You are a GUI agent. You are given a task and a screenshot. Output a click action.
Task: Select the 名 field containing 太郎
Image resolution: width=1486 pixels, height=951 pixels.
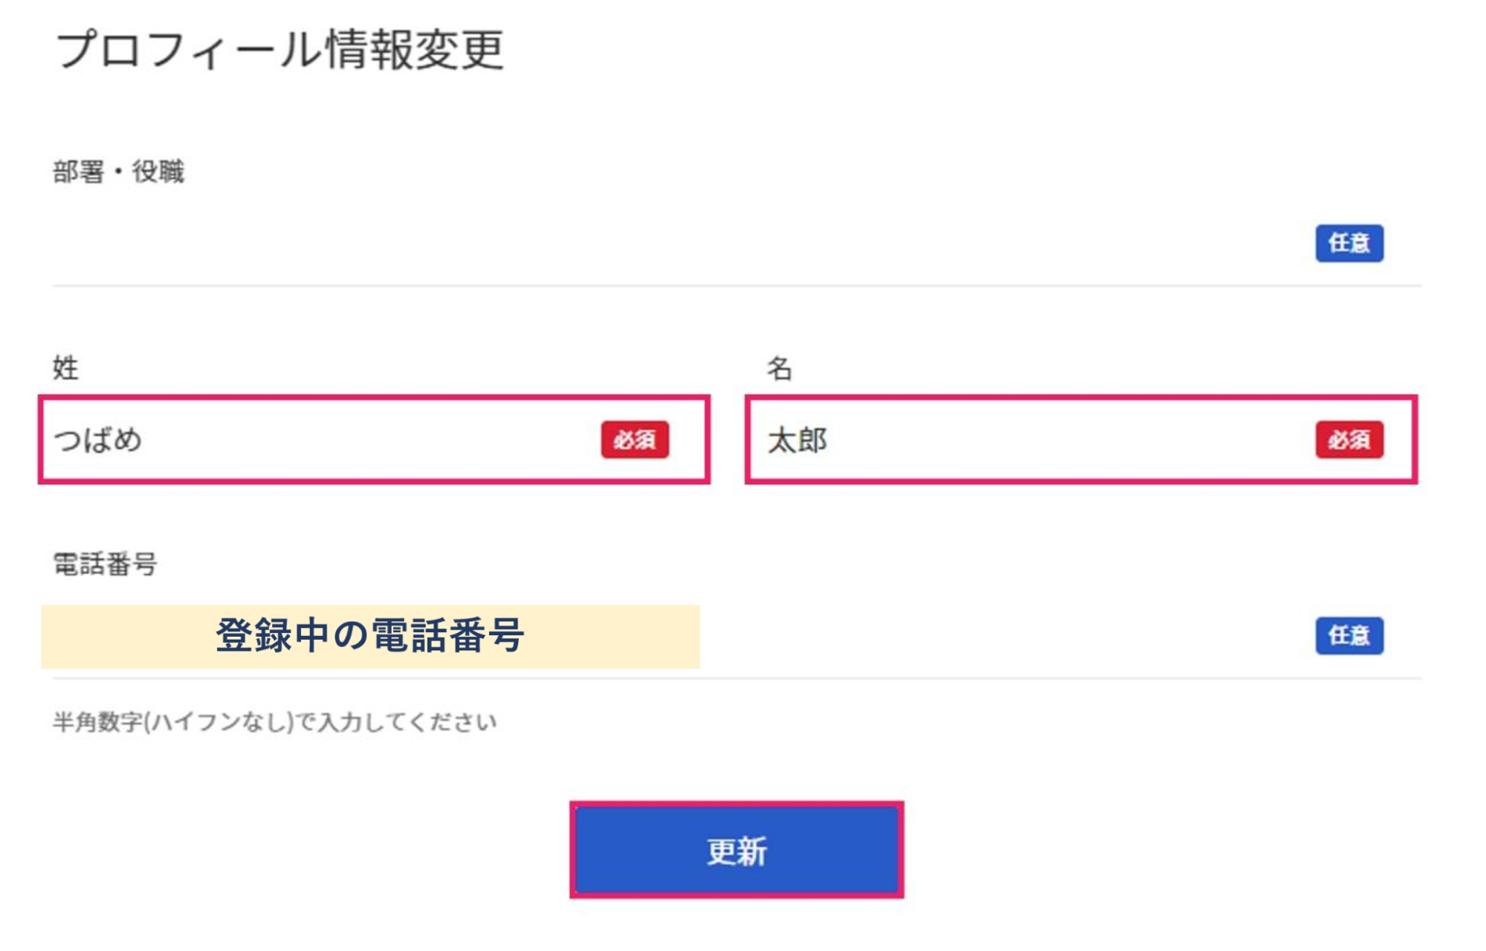1081,440
